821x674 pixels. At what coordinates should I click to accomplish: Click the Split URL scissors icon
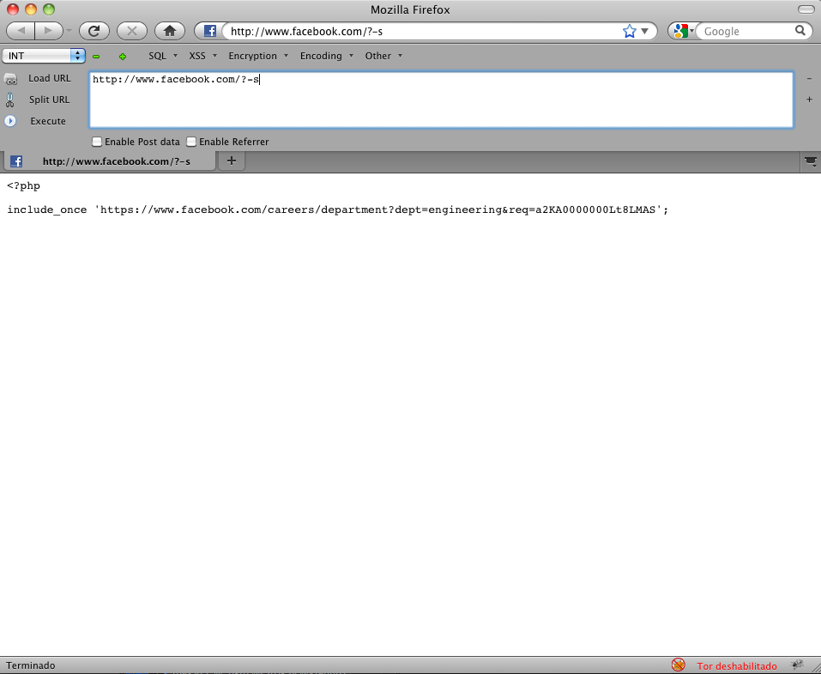click(10, 100)
